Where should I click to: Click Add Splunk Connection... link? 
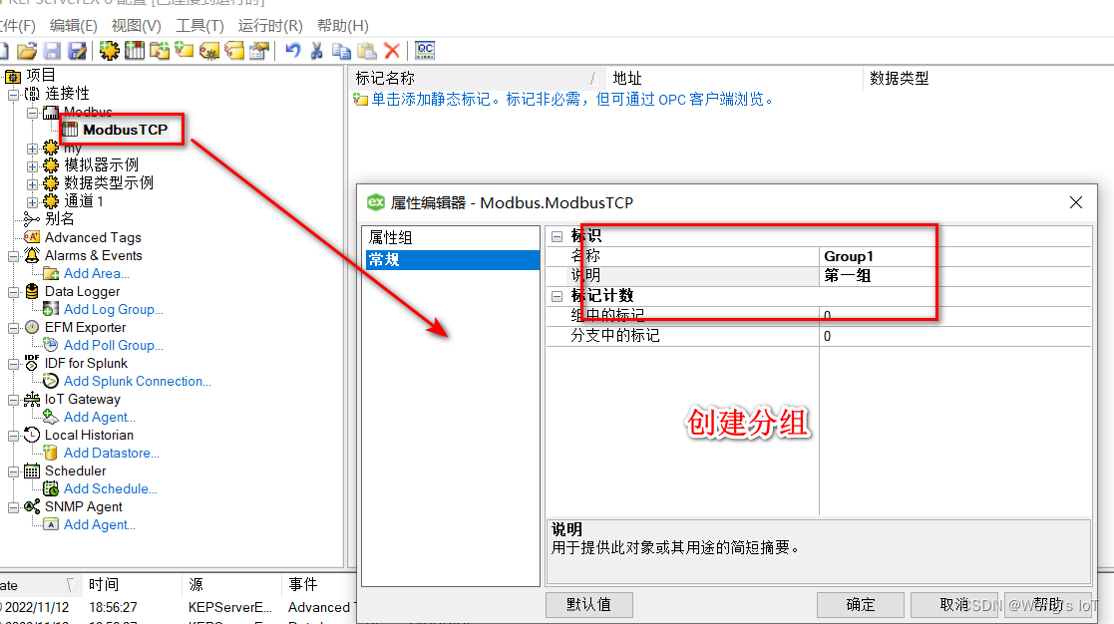click(137, 381)
